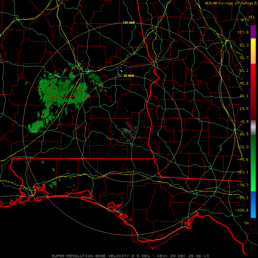This screenshot has height=258, width=258.
Task: Click the red segment of the velocity scale
Action: [x=253, y=92]
